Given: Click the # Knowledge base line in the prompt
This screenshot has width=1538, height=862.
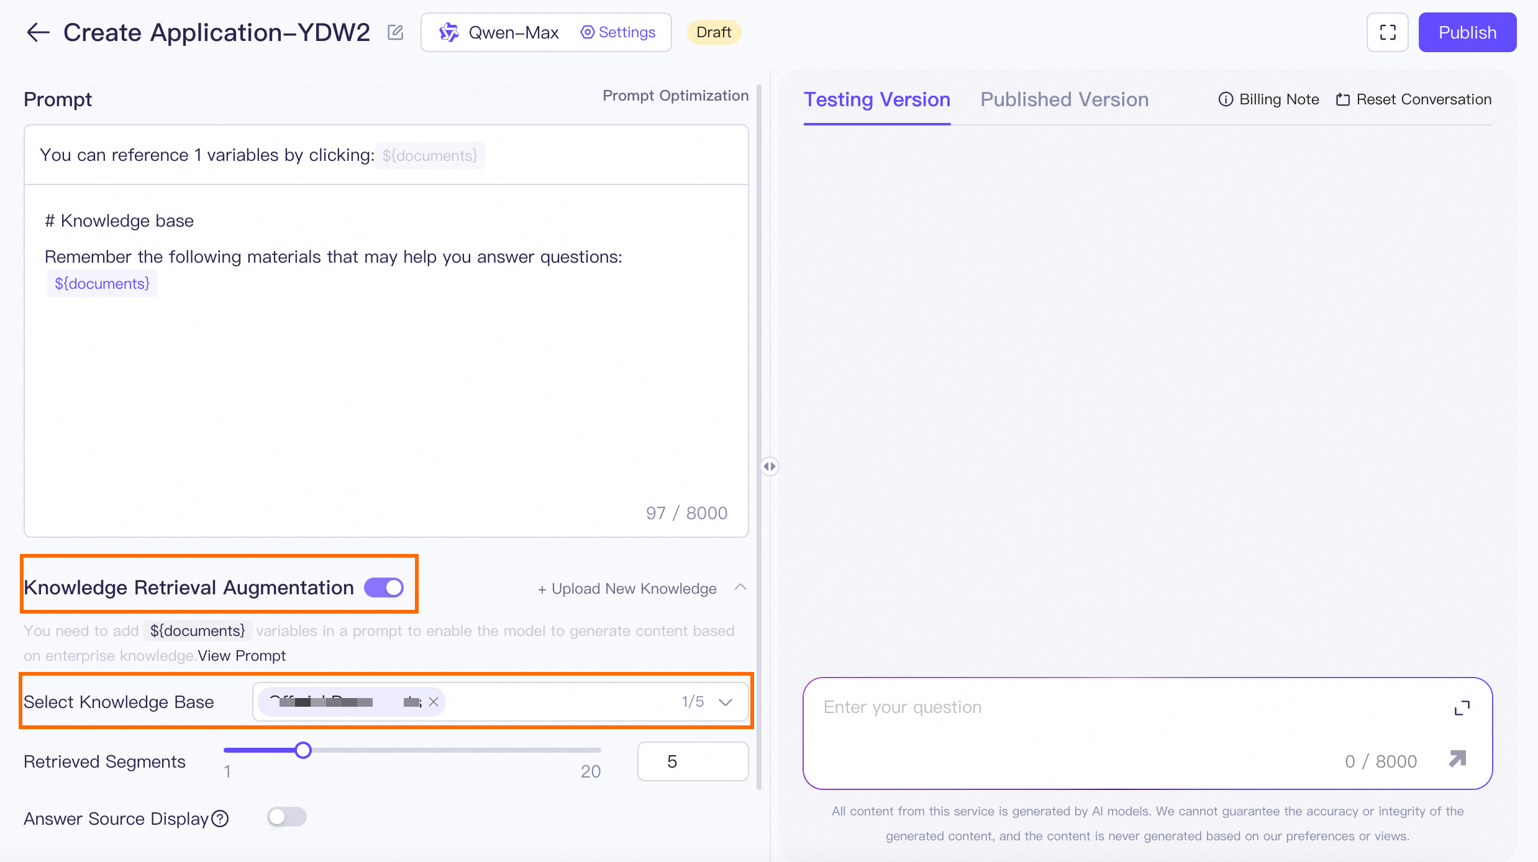Looking at the screenshot, I should click(x=119, y=221).
